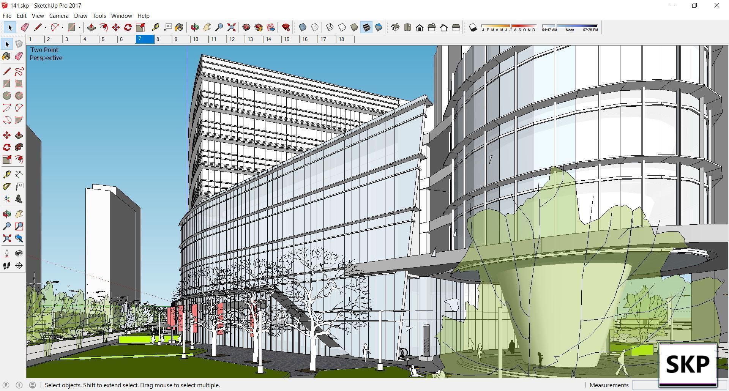Expand the Rectangle shape dropdown arrow
729x391 pixels.
pyautogui.click(x=79, y=27)
